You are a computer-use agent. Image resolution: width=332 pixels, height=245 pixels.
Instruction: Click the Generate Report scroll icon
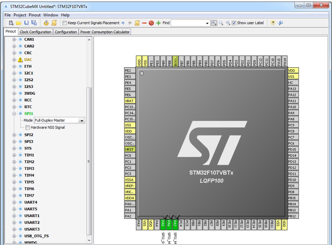54,23
